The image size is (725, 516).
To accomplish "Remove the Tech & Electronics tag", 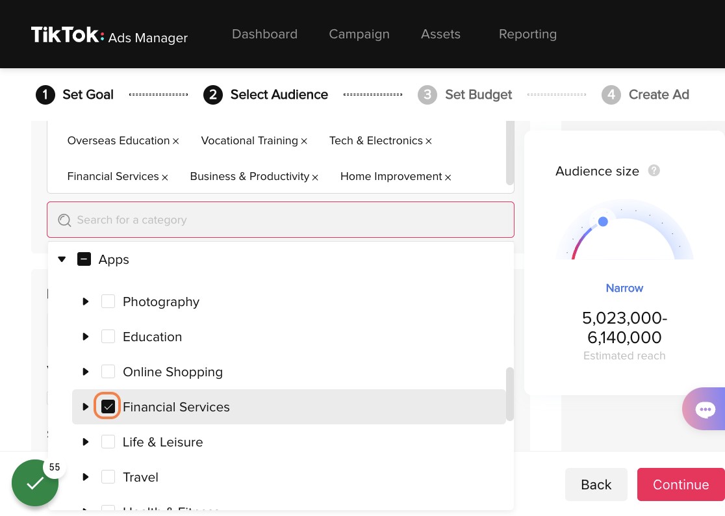I will [x=429, y=142].
